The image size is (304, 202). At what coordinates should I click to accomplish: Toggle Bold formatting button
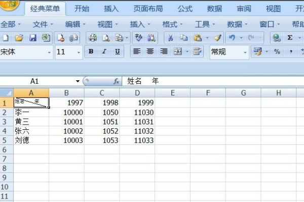point(91,52)
